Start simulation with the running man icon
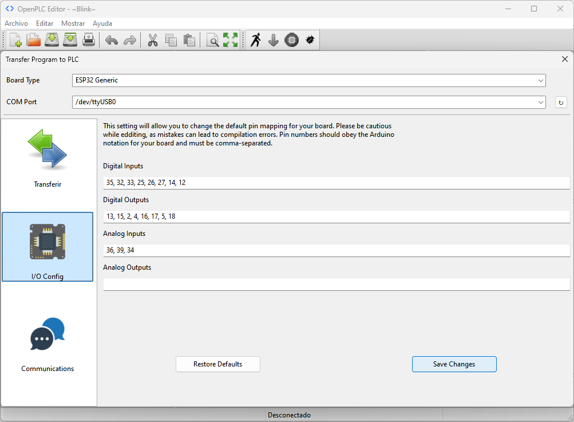 click(x=256, y=40)
